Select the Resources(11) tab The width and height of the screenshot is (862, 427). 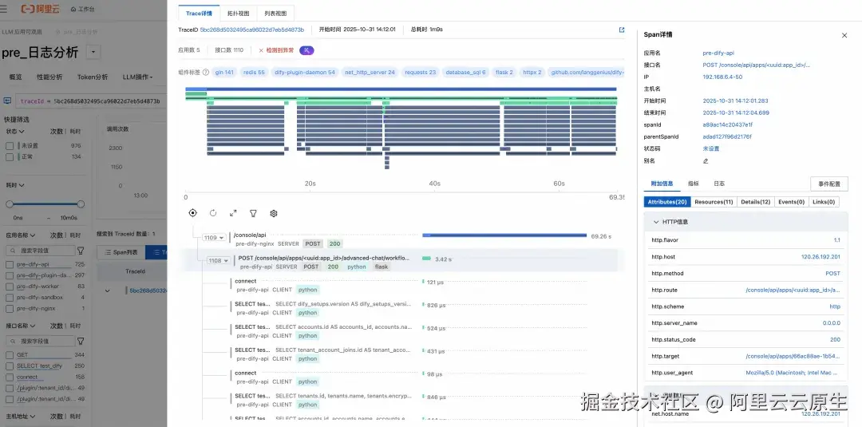pos(714,202)
